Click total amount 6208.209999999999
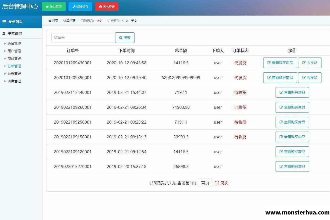Image resolution: width=330 pixels, height=220 pixels. pos(181,78)
